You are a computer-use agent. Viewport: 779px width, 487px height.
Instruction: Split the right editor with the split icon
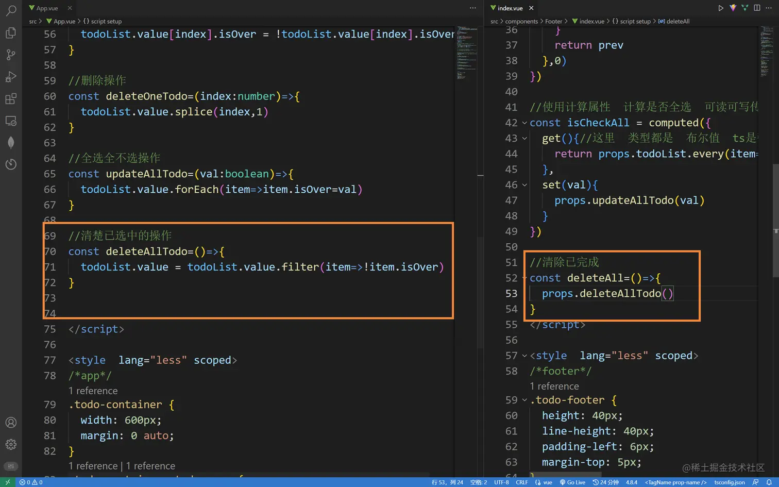pyautogui.click(x=757, y=8)
